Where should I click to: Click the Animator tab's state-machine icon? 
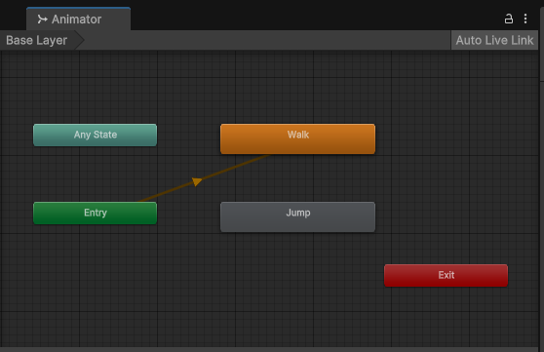click(42, 20)
